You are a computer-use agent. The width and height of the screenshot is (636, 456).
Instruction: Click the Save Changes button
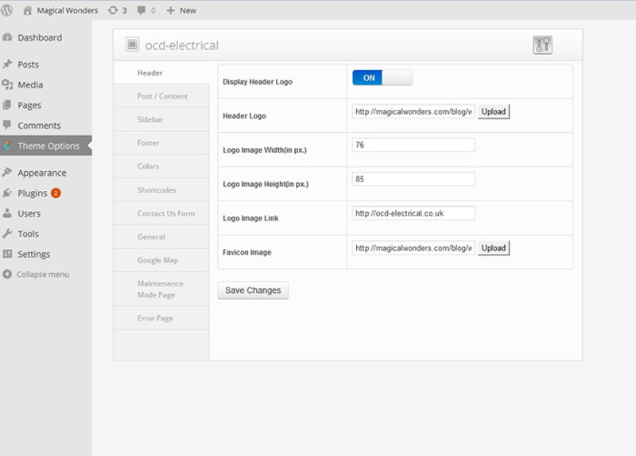[253, 290]
